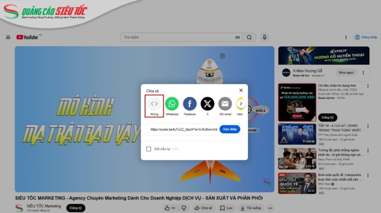Open the Tưởng lấy phải chồng nghèo thumbnail
Screen dimensions: 381x213
(297, 159)
